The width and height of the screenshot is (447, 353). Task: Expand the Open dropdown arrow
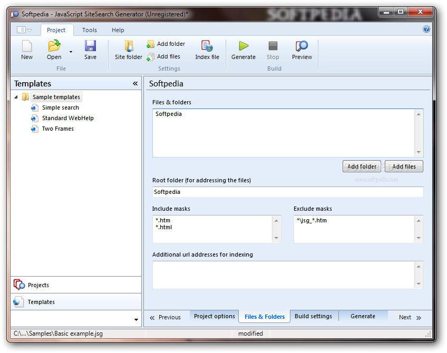pyautogui.click(x=71, y=52)
